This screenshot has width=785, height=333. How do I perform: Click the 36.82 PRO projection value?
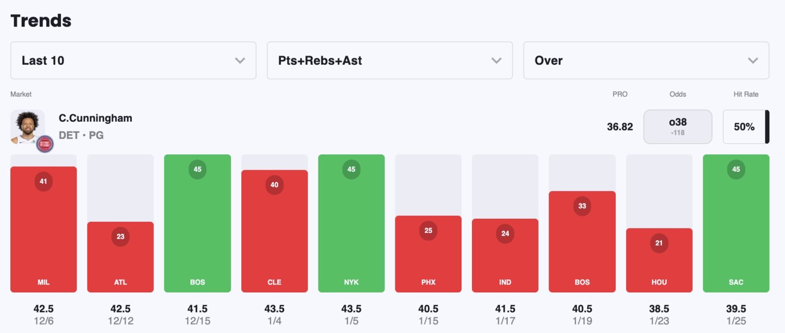point(620,127)
